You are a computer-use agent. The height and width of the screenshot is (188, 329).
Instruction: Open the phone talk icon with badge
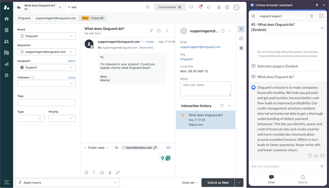(x=200, y=7)
